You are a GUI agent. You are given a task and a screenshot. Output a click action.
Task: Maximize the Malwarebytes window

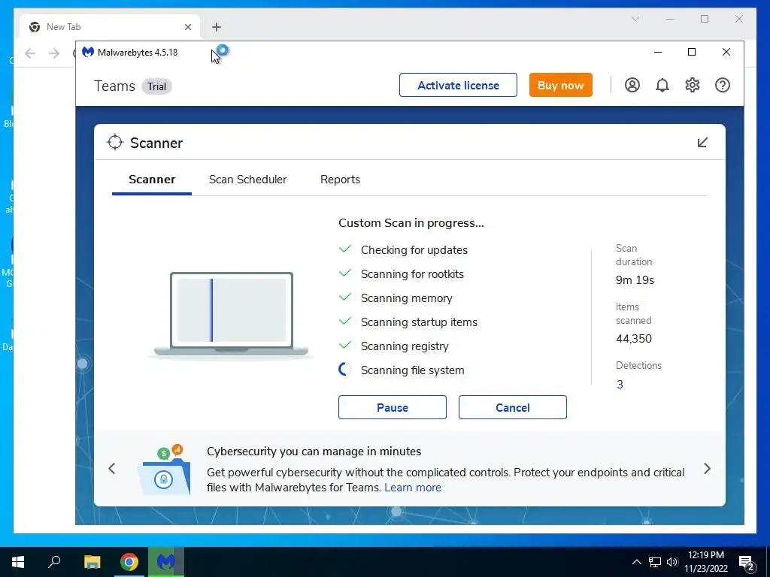pyautogui.click(x=692, y=52)
